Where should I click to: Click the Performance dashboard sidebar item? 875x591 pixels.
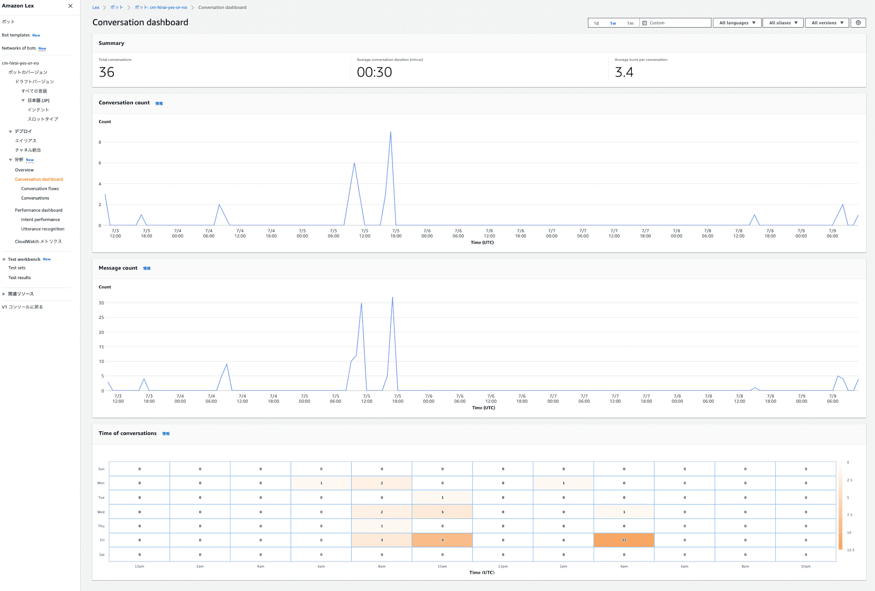point(38,209)
